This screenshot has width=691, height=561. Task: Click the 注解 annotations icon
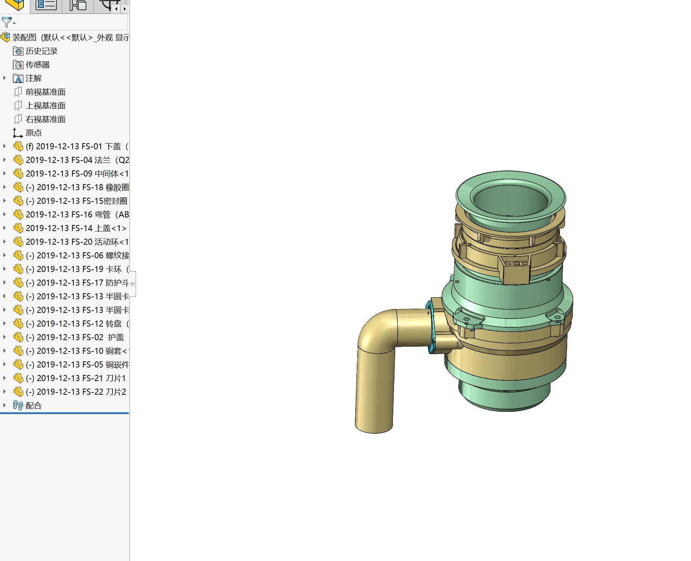(x=18, y=78)
